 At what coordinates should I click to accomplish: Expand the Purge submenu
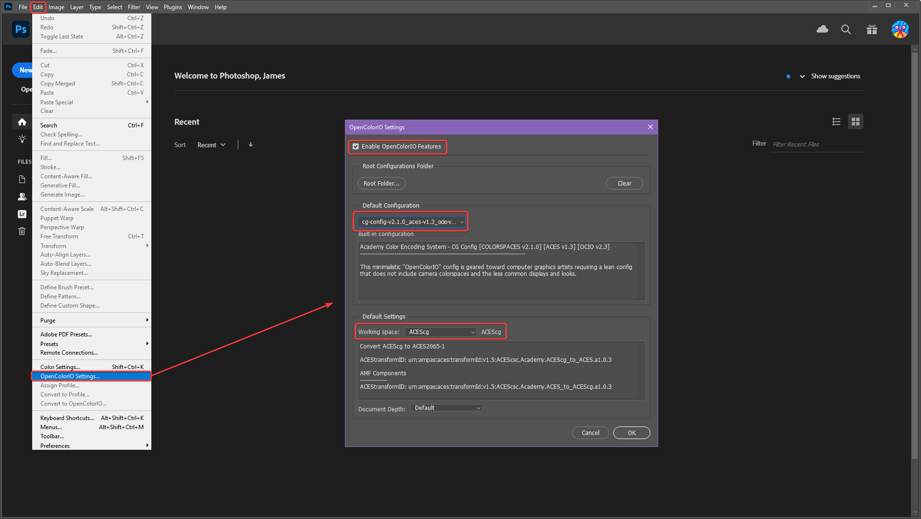click(91, 320)
